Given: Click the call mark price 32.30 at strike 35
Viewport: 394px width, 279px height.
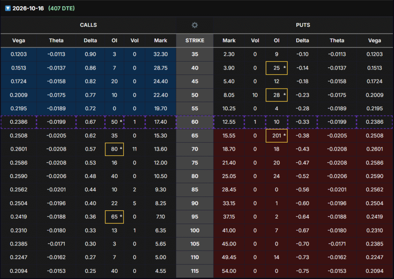Looking at the screenshot, I should click(160, 54).
